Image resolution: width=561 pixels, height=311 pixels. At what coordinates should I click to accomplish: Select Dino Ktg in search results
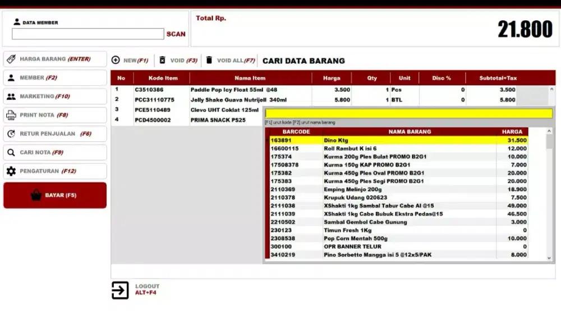coord(398,141)
